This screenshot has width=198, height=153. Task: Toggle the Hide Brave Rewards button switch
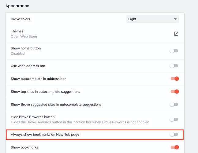(174, 119)
